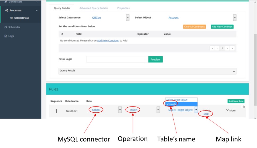Choose accounts from target object list

click(181, 104)
